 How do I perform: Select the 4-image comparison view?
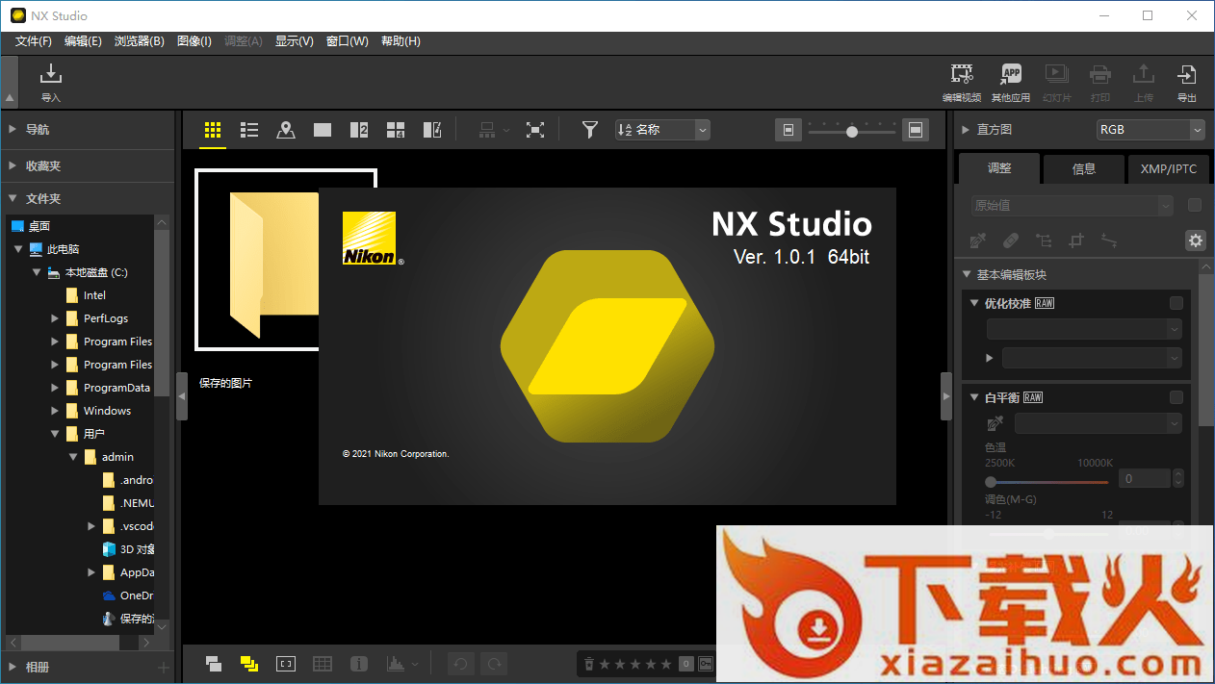[x=396, y=130]
